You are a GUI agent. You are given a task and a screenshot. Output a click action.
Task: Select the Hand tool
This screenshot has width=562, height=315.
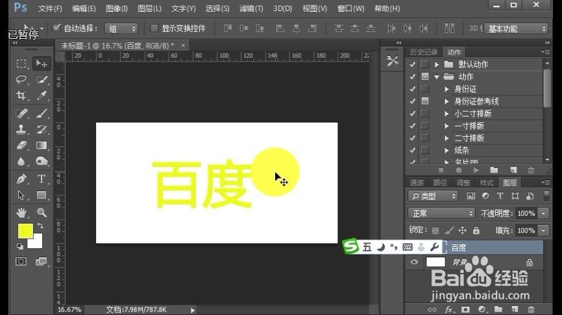coord(21,213)
